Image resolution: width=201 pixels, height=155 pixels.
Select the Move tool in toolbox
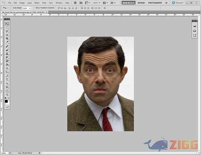tap(7, 24)
